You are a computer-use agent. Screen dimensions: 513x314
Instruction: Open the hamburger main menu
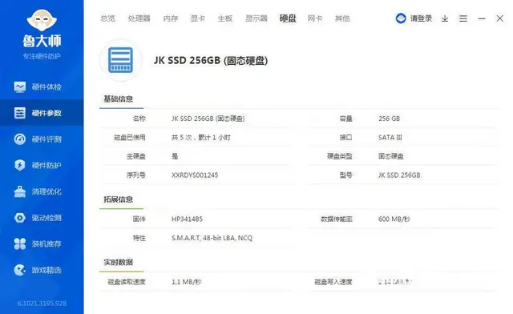463,18
